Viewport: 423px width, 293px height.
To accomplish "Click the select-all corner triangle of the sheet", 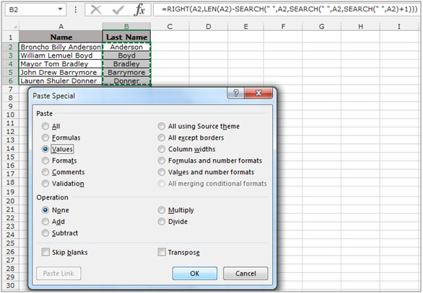I will (x=15, y=27).
